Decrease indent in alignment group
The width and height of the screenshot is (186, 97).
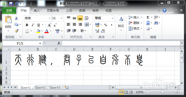[69, 31]
